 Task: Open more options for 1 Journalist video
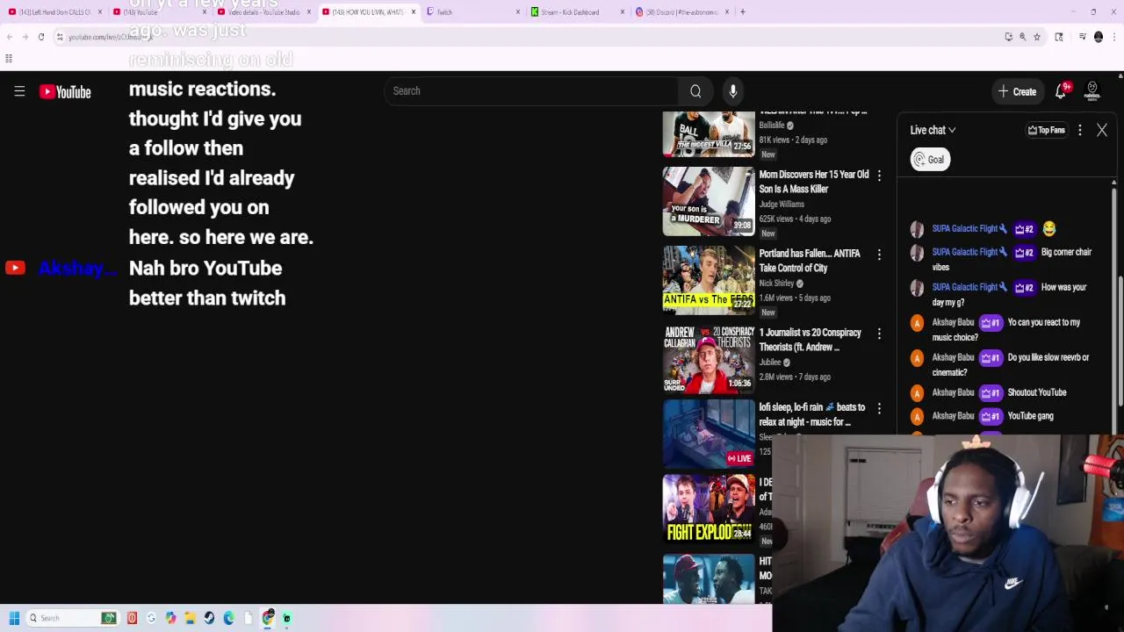coord(879,334)
